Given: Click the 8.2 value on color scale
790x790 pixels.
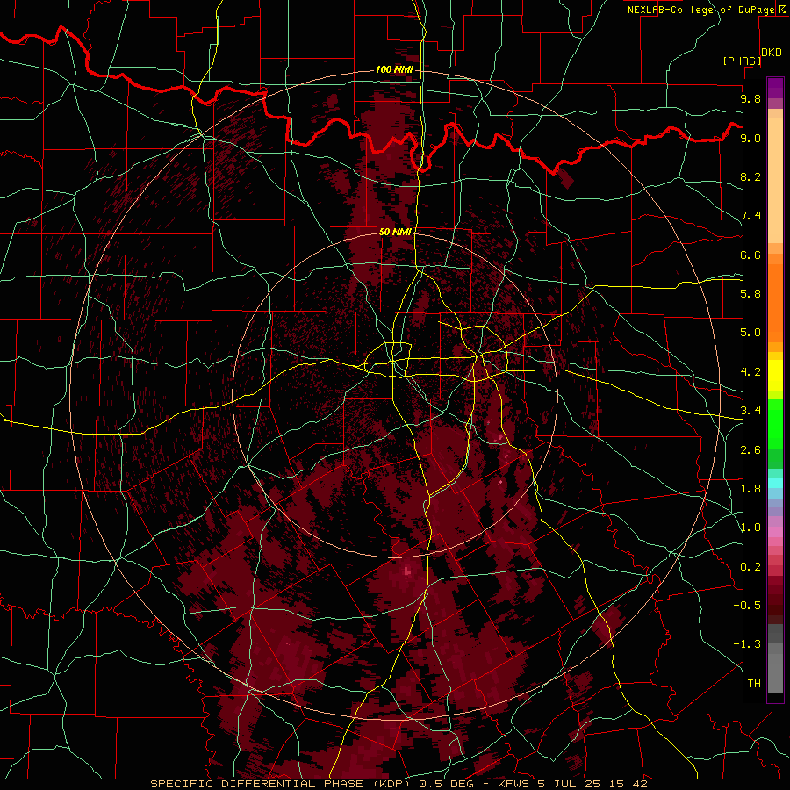Looking at the screenshot, I should [750, 176].
